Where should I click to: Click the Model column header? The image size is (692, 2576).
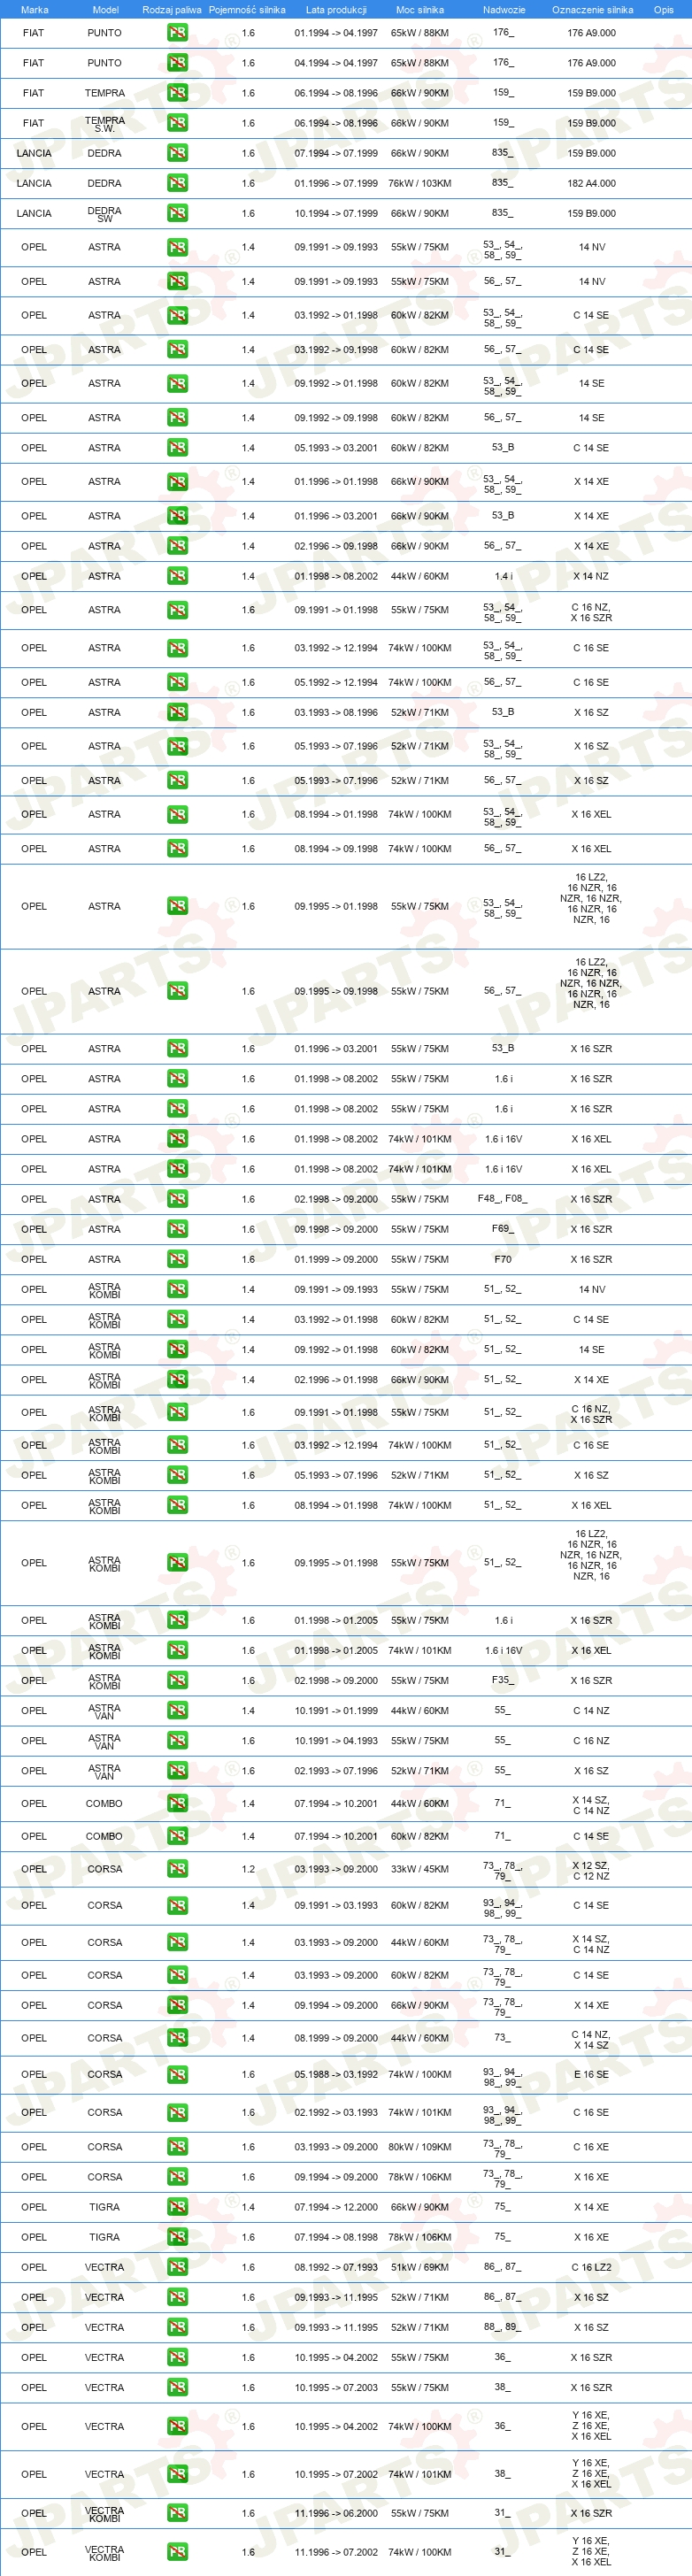pos(105,10)
